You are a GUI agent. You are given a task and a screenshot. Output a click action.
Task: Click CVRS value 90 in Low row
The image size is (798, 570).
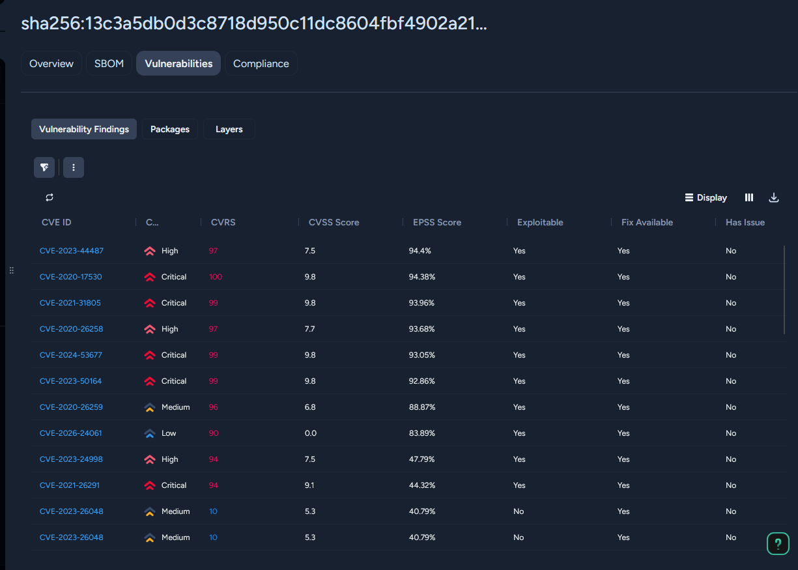[x=214, y=433]
